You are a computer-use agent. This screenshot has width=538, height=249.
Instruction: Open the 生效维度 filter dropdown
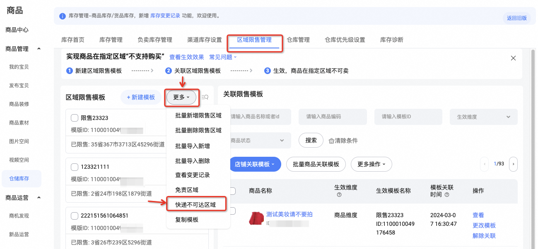pyautogui.click(x=484, y=117)
